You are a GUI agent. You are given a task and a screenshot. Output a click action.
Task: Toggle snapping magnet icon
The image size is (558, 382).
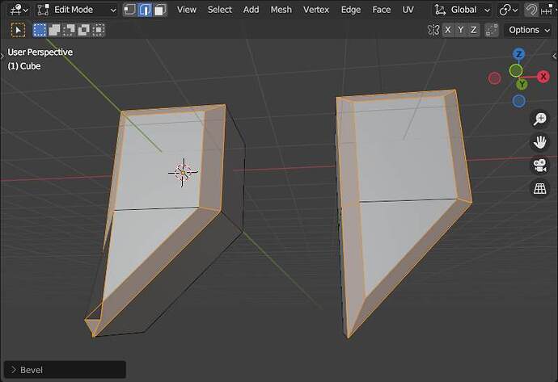[x=531, y=10]
